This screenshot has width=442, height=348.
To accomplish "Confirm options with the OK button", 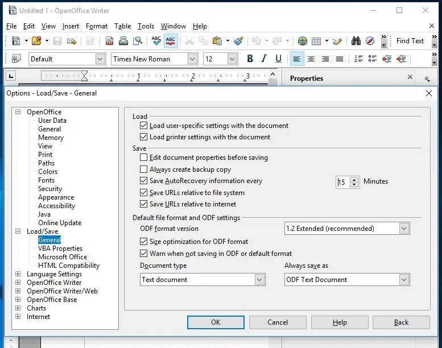I will coord(216,322).
